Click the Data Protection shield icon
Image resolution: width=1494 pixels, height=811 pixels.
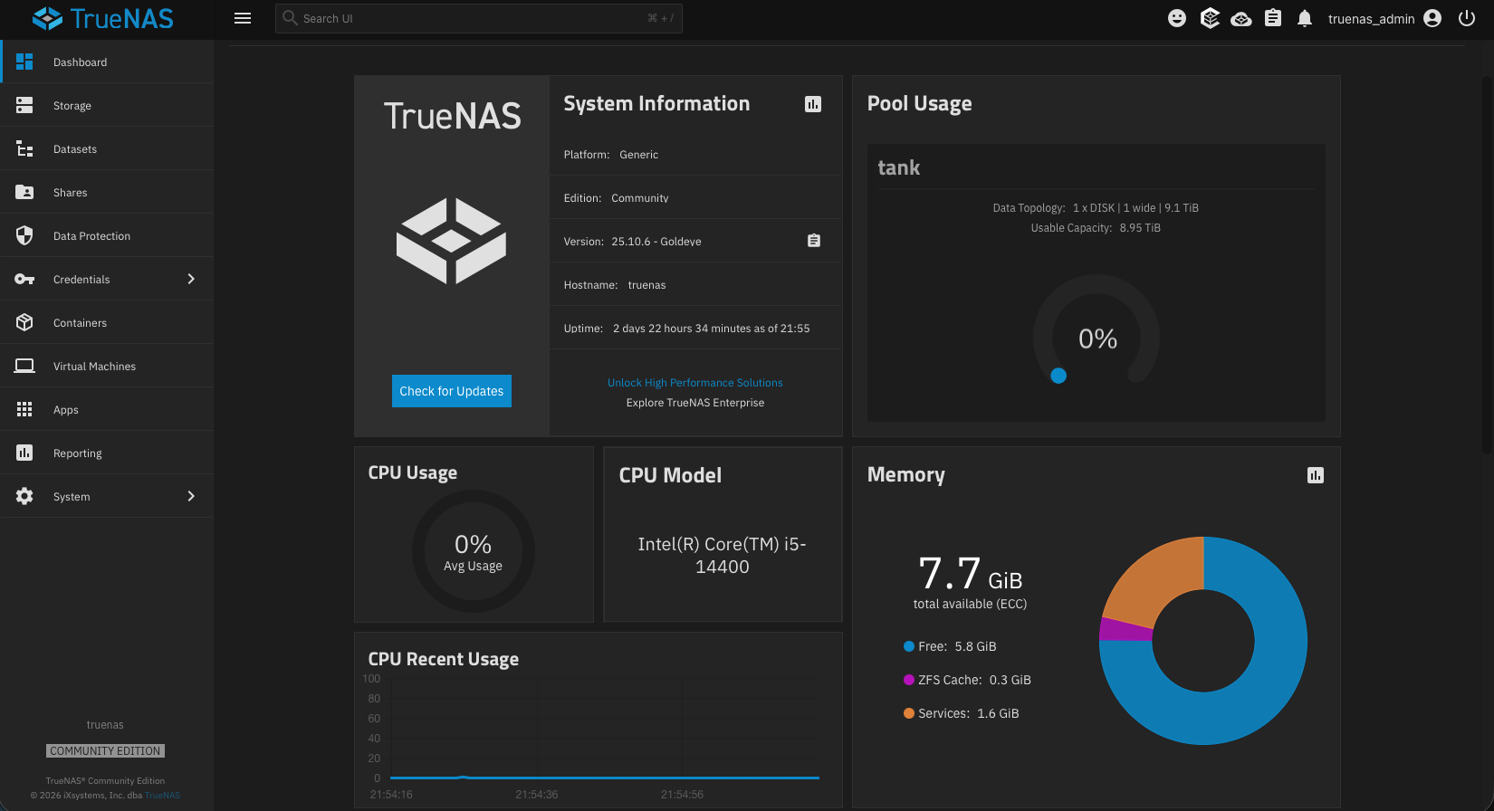[x=24, y=235]
